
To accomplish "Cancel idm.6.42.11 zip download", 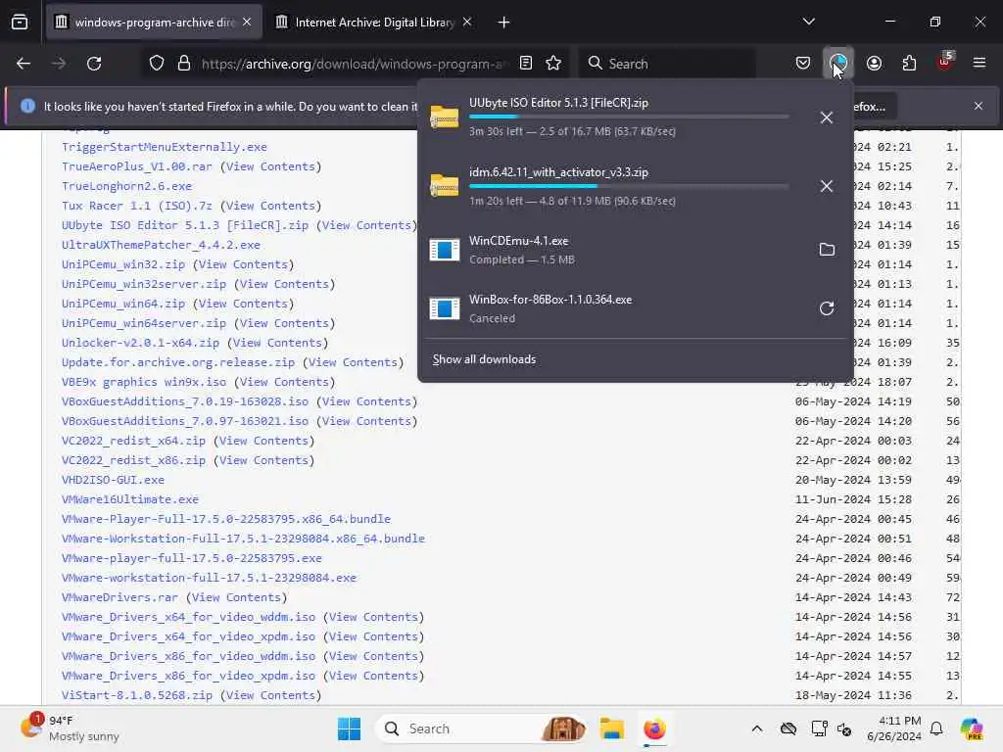I will coord(827,186).
